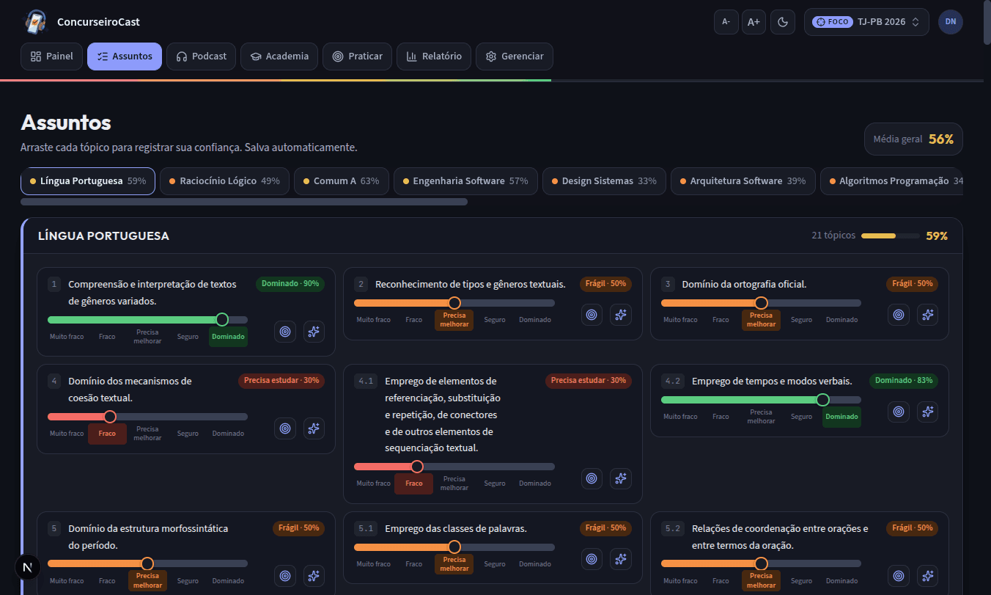Screen dimensions: 991x595
Task: Select the Engenharia Software 57% chip
Action: point(465,181)
